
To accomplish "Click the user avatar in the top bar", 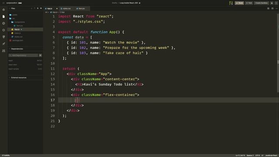I will click(x=231, y=3).
